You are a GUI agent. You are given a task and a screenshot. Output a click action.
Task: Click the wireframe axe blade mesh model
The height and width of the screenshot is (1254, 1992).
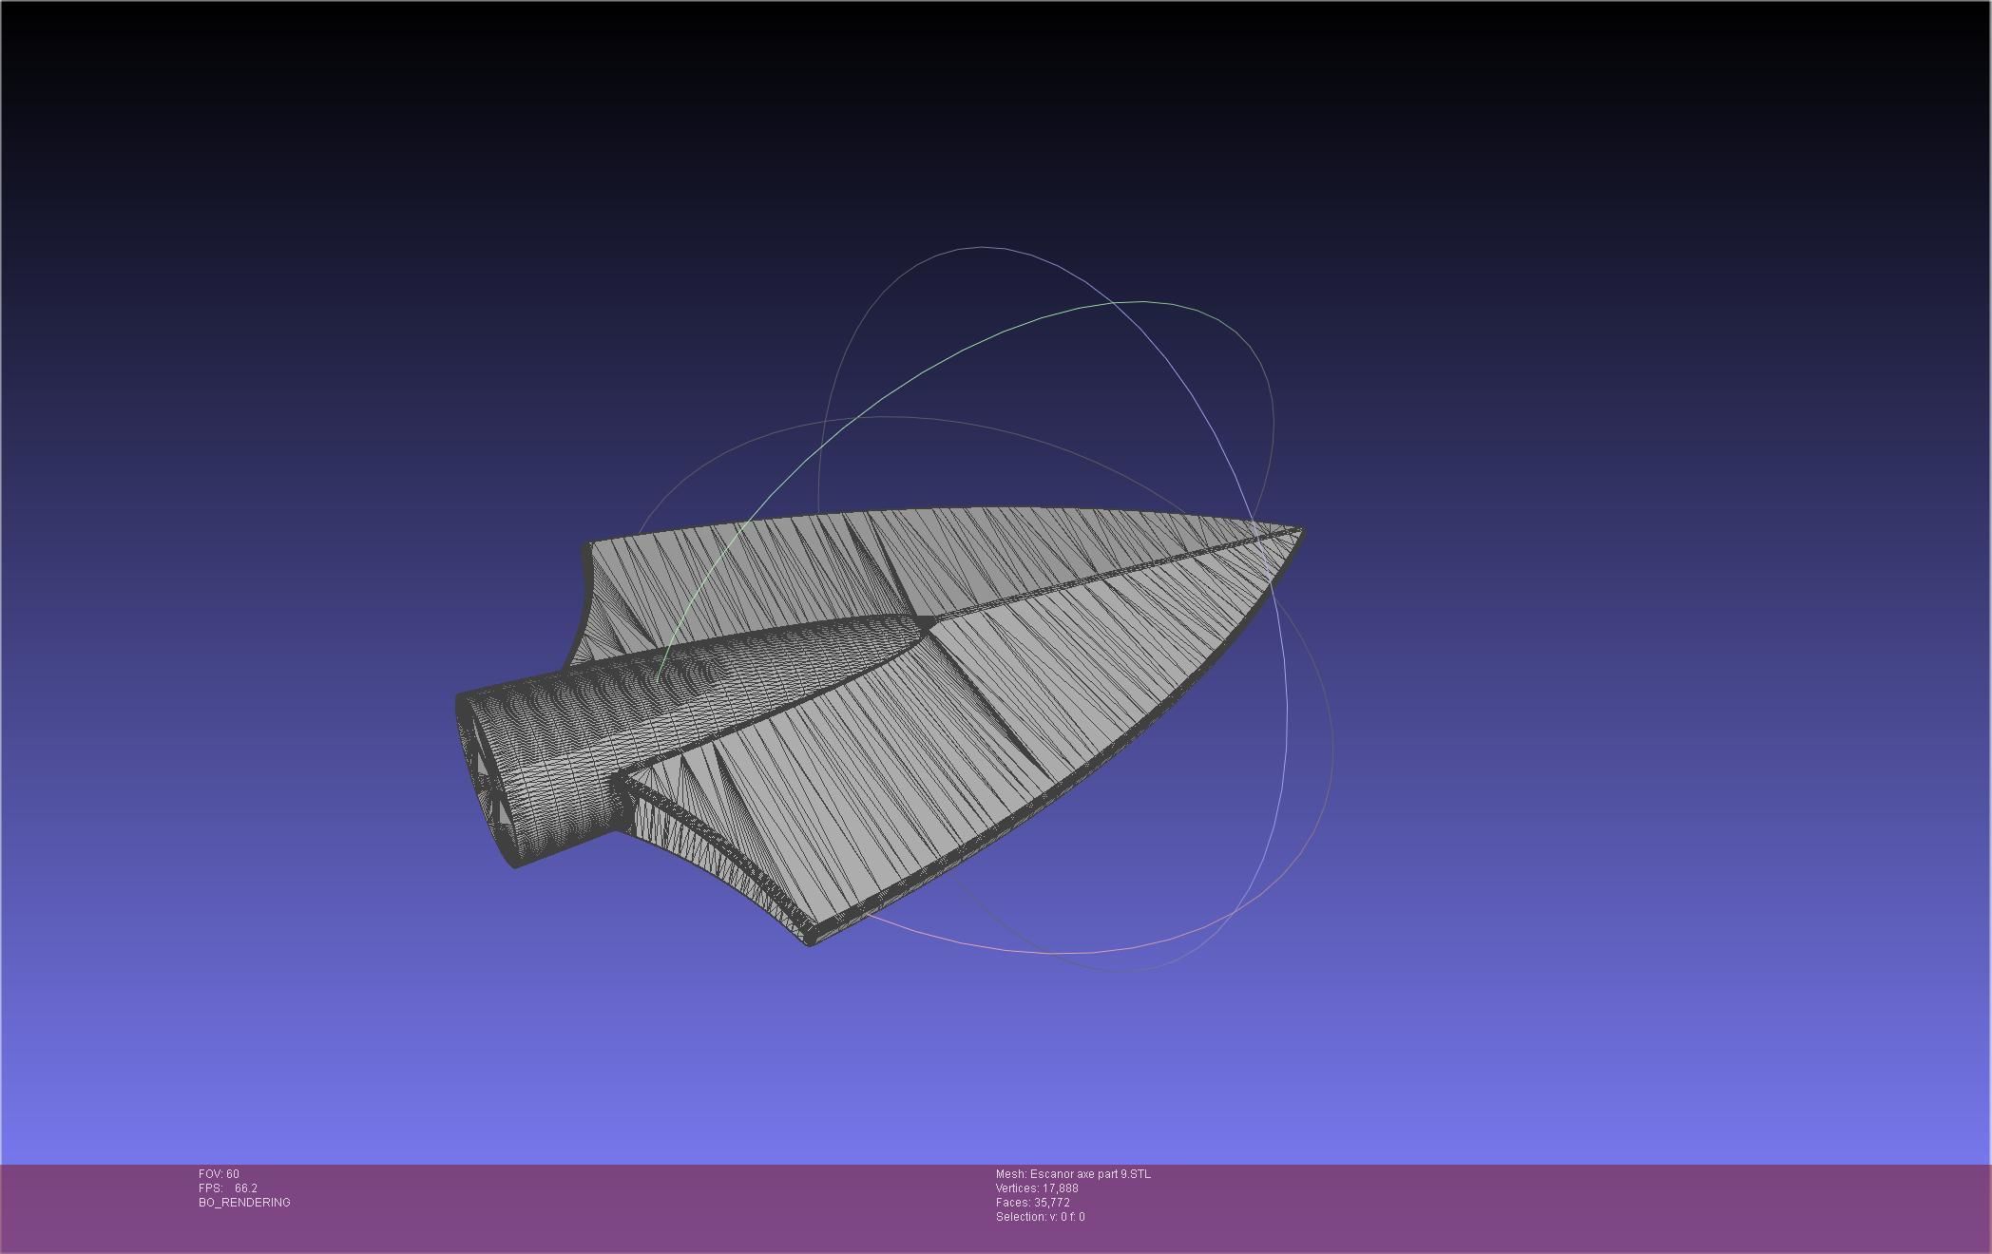click(879, 727)
